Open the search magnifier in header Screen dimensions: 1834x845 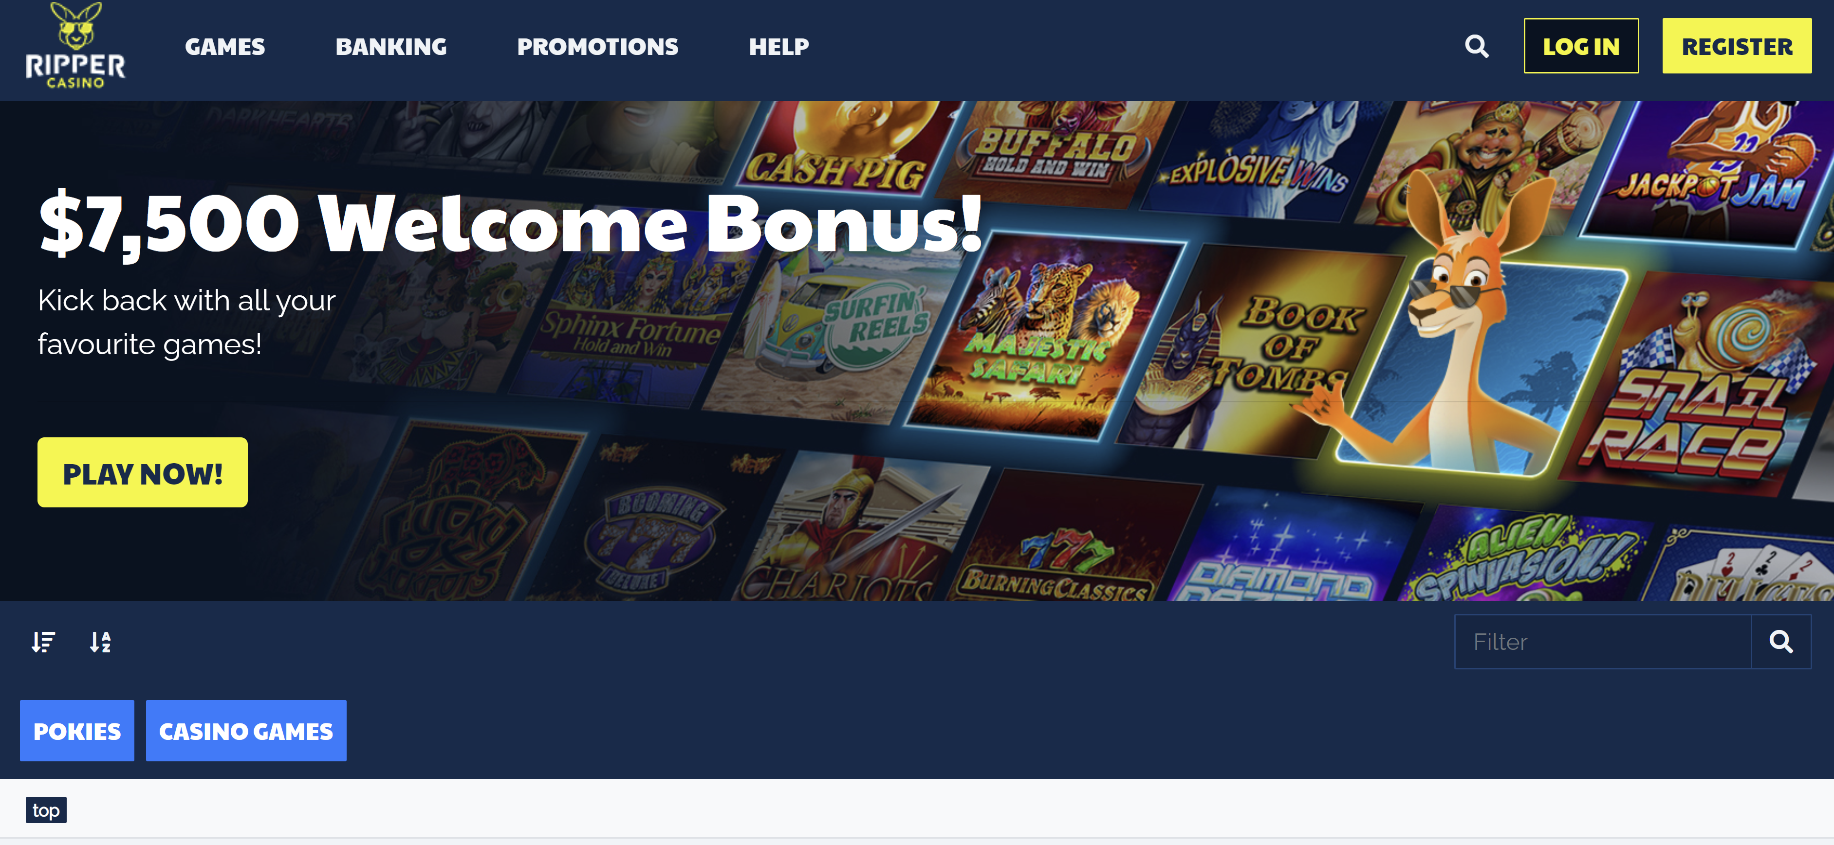point(1477,47)
